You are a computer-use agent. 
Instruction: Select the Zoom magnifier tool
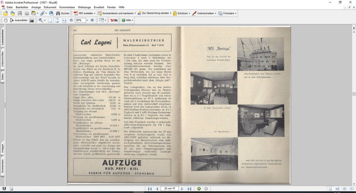coord(41,20)
